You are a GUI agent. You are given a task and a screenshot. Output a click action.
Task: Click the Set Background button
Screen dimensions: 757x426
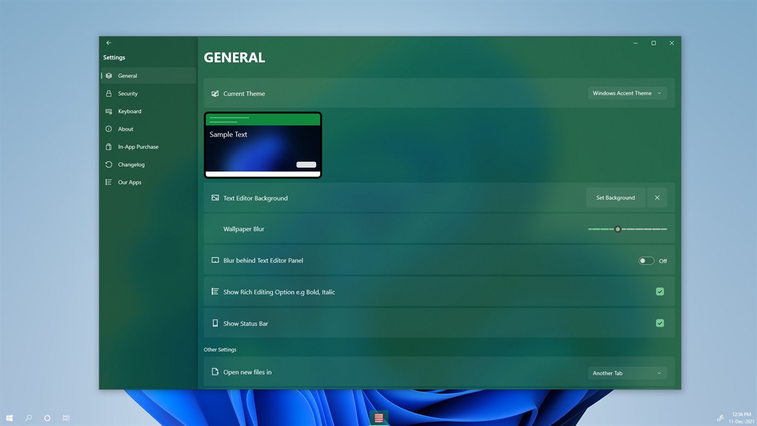click(615, 198)
